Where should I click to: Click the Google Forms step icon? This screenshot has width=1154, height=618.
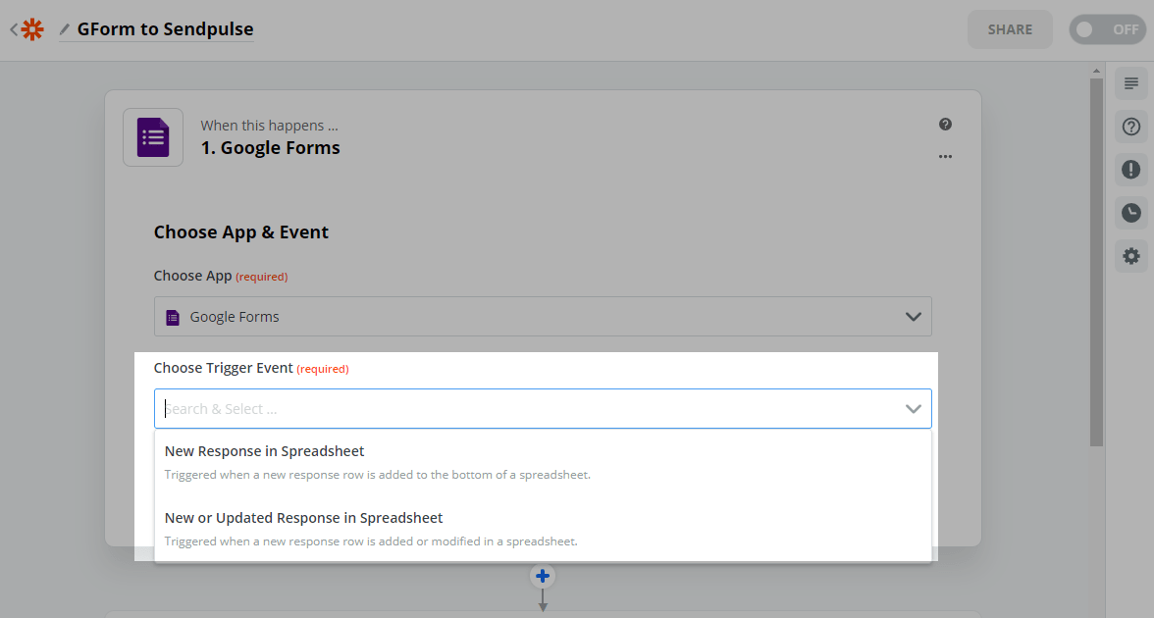tap(153, 137)
